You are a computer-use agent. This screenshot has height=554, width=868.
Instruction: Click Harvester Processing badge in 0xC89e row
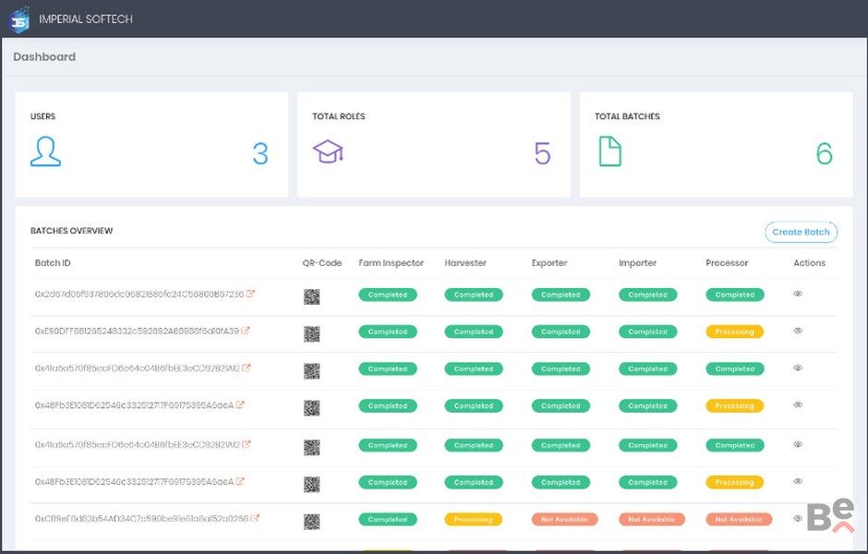(x=474, y=520)
